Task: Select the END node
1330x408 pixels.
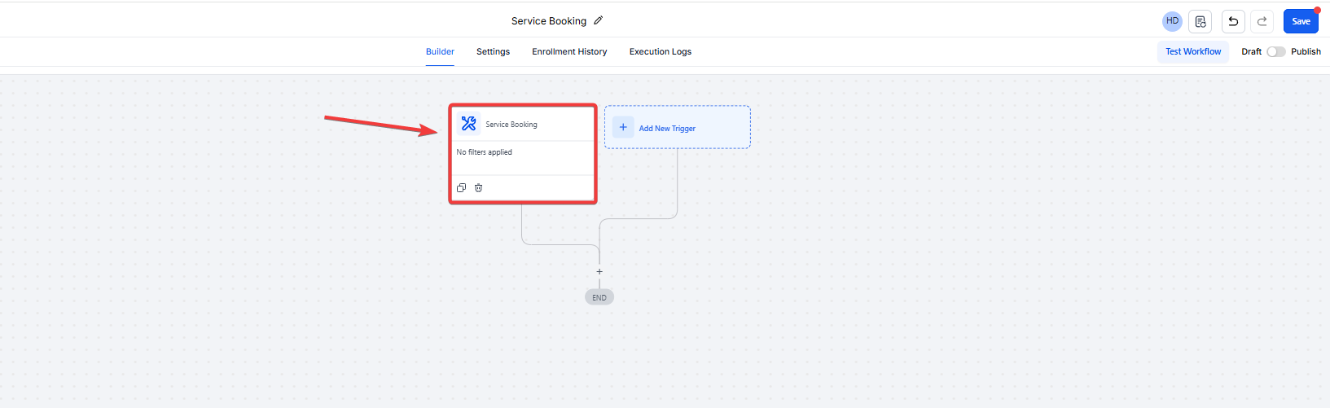Action: point(599,297)
